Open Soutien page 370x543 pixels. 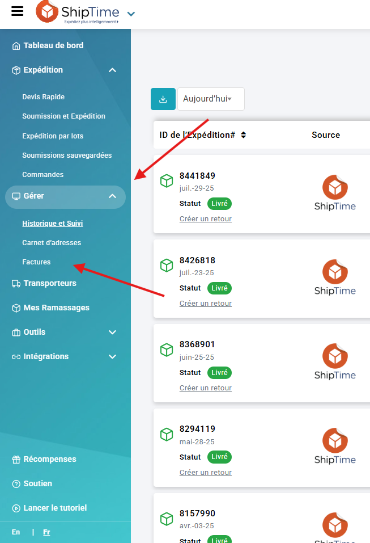coord(38,483)
